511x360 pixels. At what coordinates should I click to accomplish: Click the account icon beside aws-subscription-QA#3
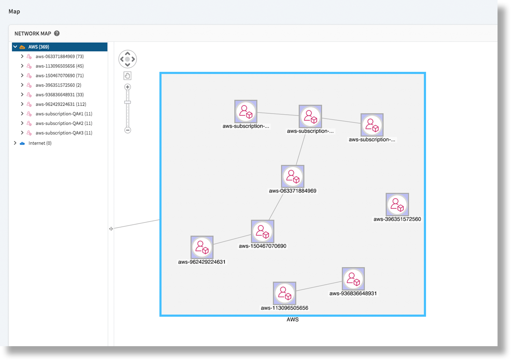[29, 133]
